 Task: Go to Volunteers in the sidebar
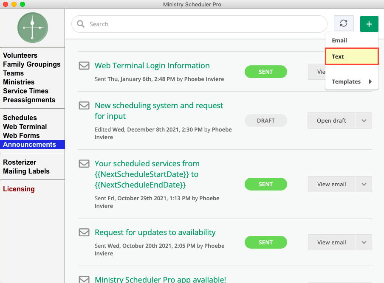click(x=20, y=56)
